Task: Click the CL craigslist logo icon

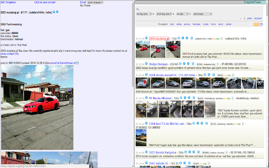Action: point(137,9)
